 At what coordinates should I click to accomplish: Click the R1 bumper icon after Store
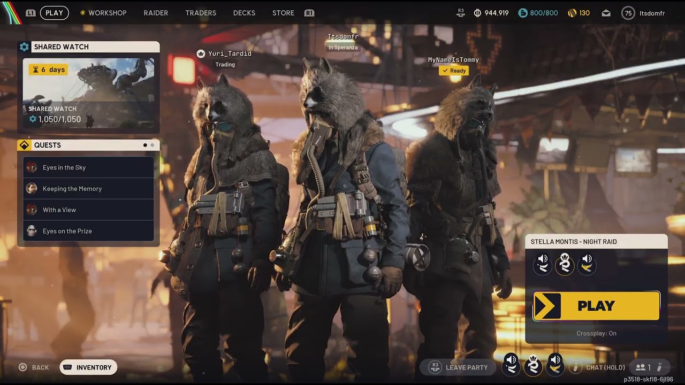click(x=309, y=13)
